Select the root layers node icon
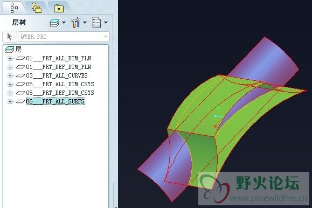Image resolution: width=312 pixels, height=208 pixels. [10, 50]
